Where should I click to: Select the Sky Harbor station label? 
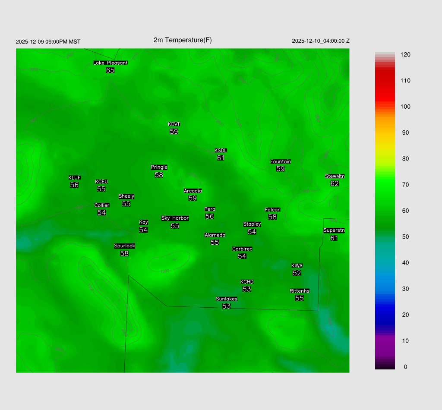coord(175,218)
